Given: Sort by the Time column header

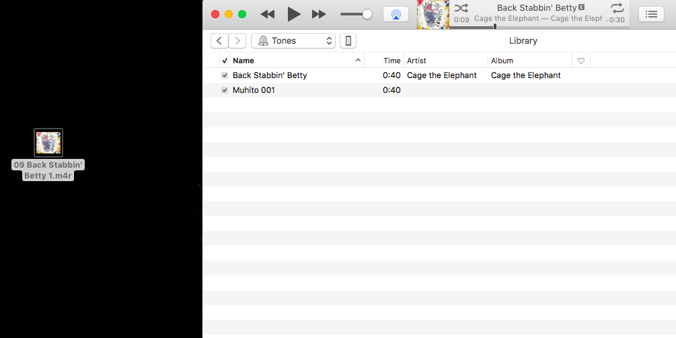Looking at the screenshot, I should (x=392, y=61).
